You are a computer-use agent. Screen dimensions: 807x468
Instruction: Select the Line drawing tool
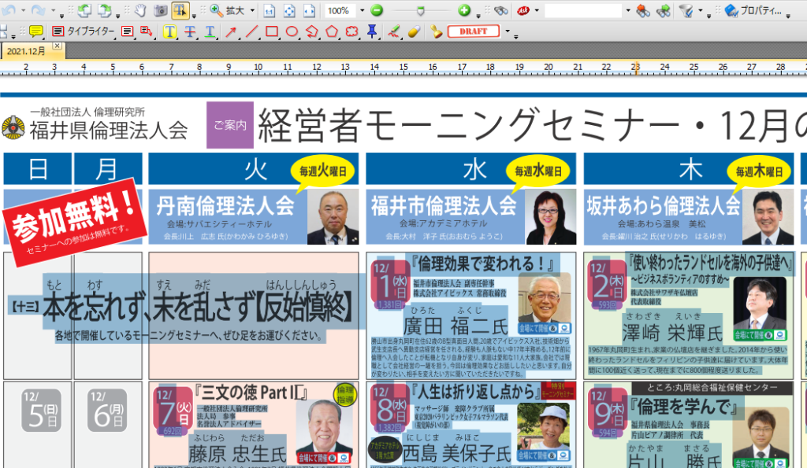(x=251, y=31)
